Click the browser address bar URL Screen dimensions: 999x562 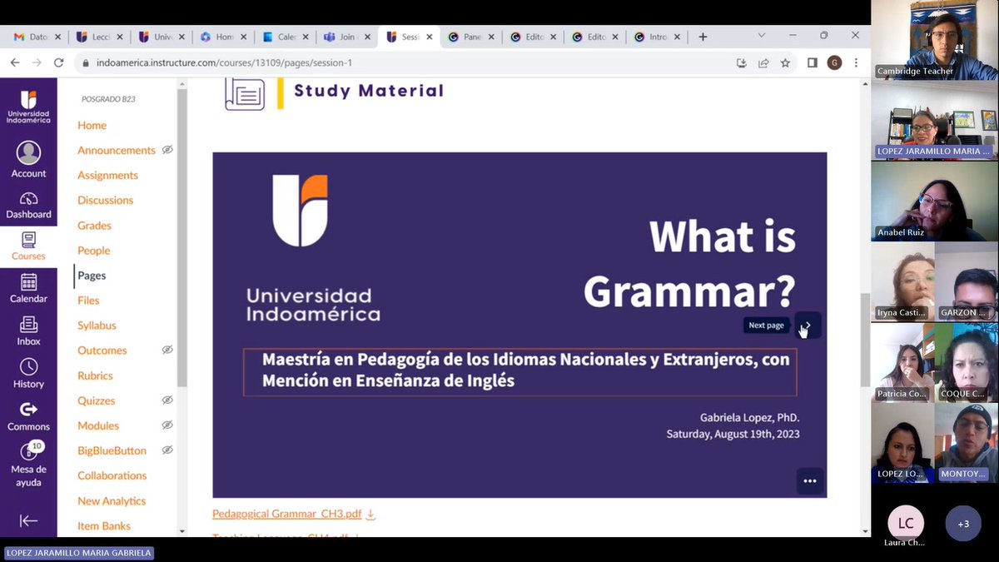(224, 62)
